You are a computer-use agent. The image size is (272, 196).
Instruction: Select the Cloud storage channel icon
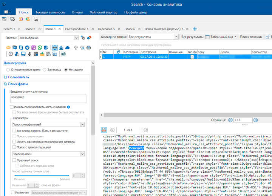click(67, 47)
